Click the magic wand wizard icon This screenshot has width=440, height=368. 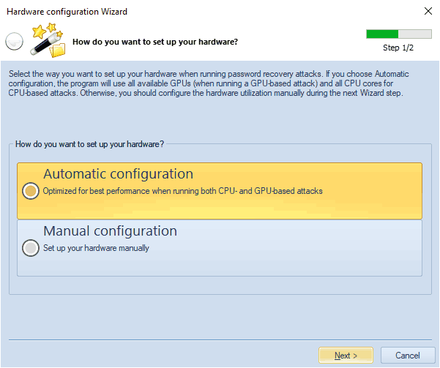pos(48,40)
